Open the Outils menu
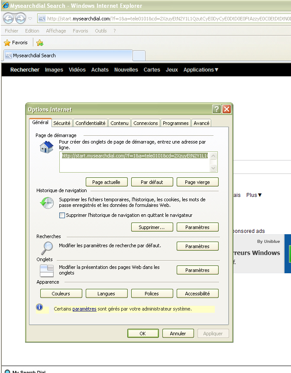Viewport: 291px width, 373px height. (101, 31)
